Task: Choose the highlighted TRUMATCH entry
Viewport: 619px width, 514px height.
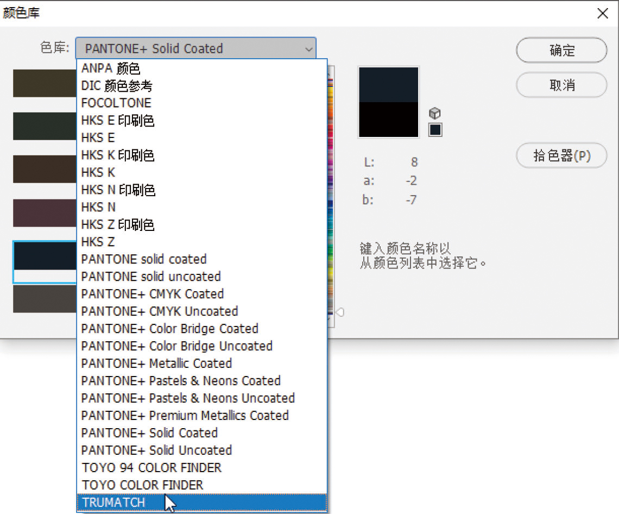Action: (x=202, y=503)
